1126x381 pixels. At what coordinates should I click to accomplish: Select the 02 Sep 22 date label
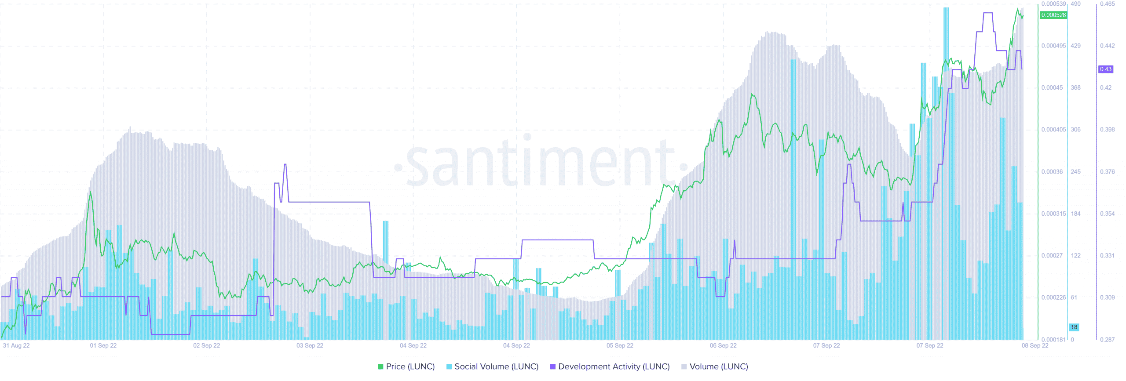click(x=207, y=345)
